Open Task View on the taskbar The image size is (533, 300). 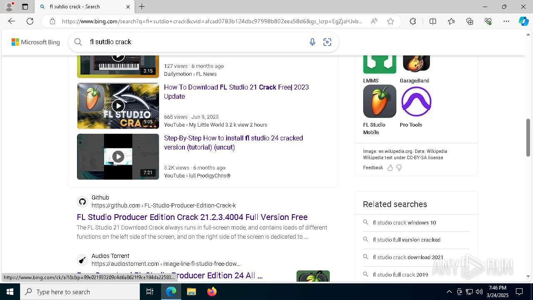(x=150, y=292)
